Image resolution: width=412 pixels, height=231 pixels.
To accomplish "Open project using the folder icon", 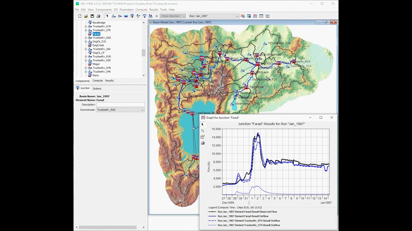I will point(86,16).
